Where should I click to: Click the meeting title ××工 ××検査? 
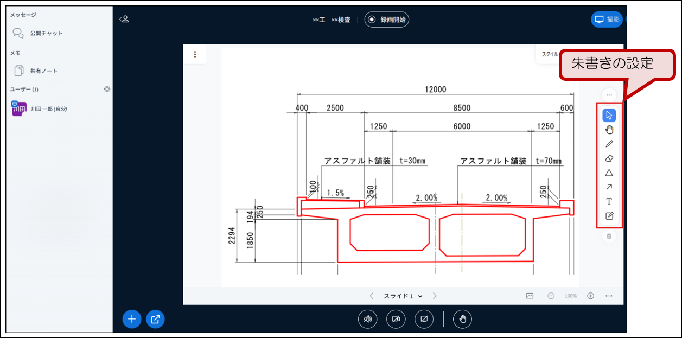pyautogui.click(x=332, y=20)
